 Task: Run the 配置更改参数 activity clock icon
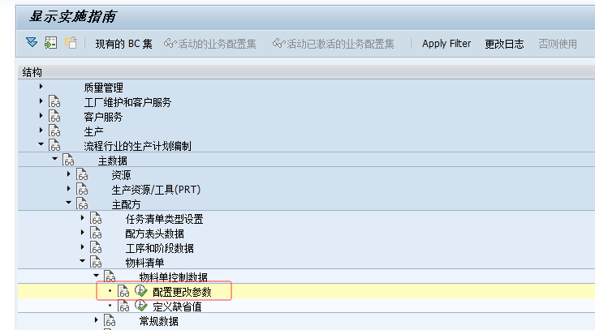tap(141, 291)
